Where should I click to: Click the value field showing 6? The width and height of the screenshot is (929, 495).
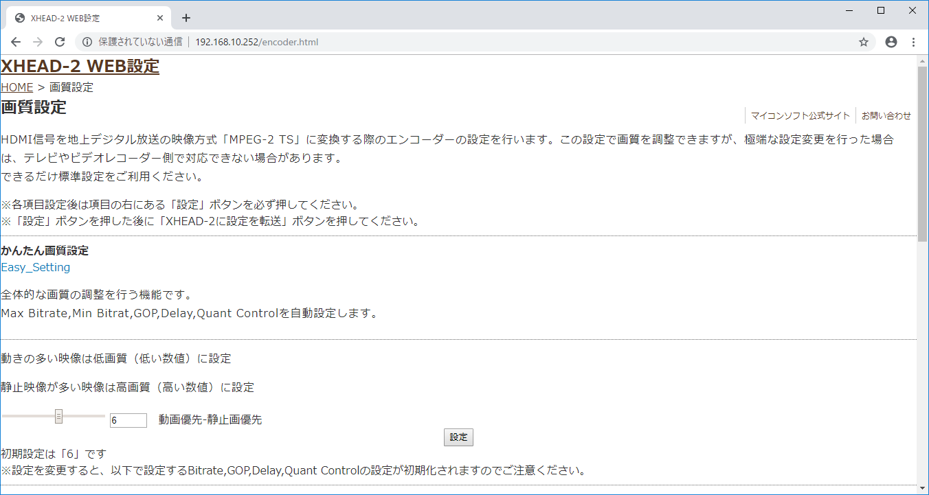(x=128, y=419)
